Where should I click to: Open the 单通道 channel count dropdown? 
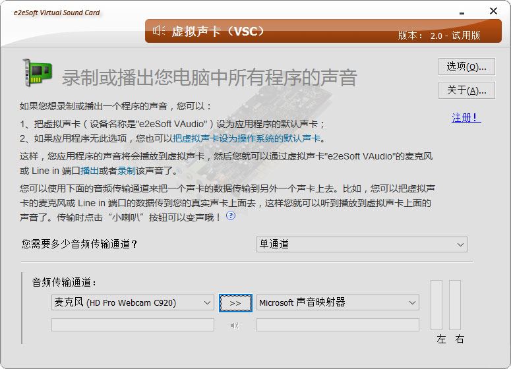pos(362,244)
